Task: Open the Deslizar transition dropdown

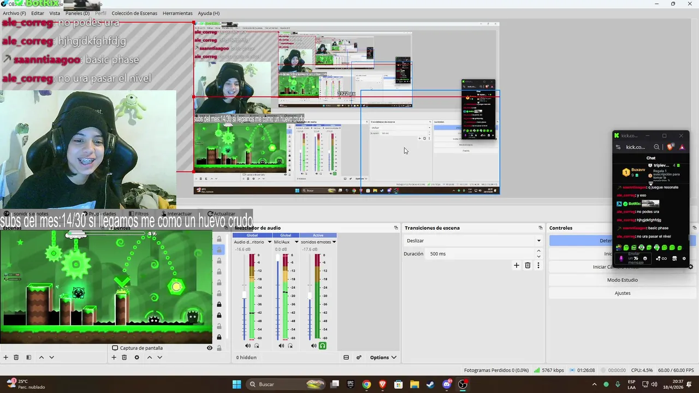Action: point(473,241)
